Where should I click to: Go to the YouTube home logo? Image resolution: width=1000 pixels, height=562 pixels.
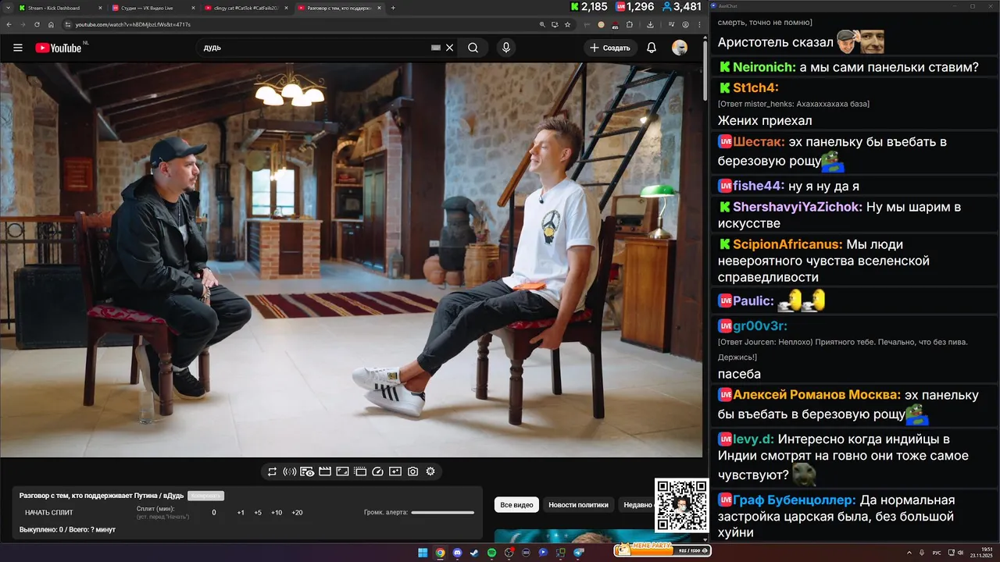59,48
